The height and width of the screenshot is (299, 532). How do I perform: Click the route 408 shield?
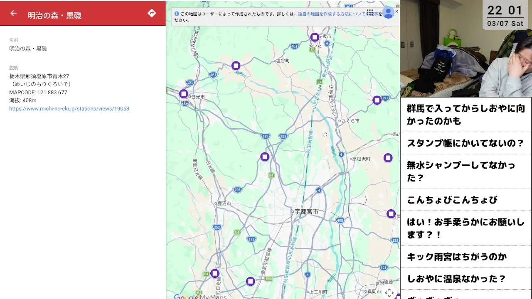point(340,220)
